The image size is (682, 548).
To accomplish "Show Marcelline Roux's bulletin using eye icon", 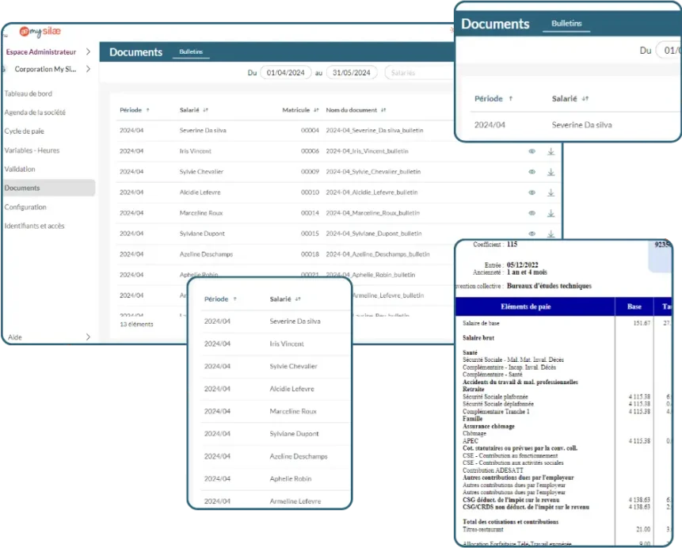I will tap(532, 213).
